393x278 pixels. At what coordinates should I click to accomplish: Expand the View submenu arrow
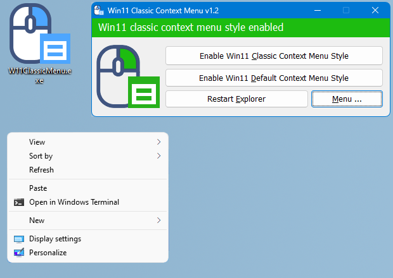pyautogui.click(x=158, y=142)
